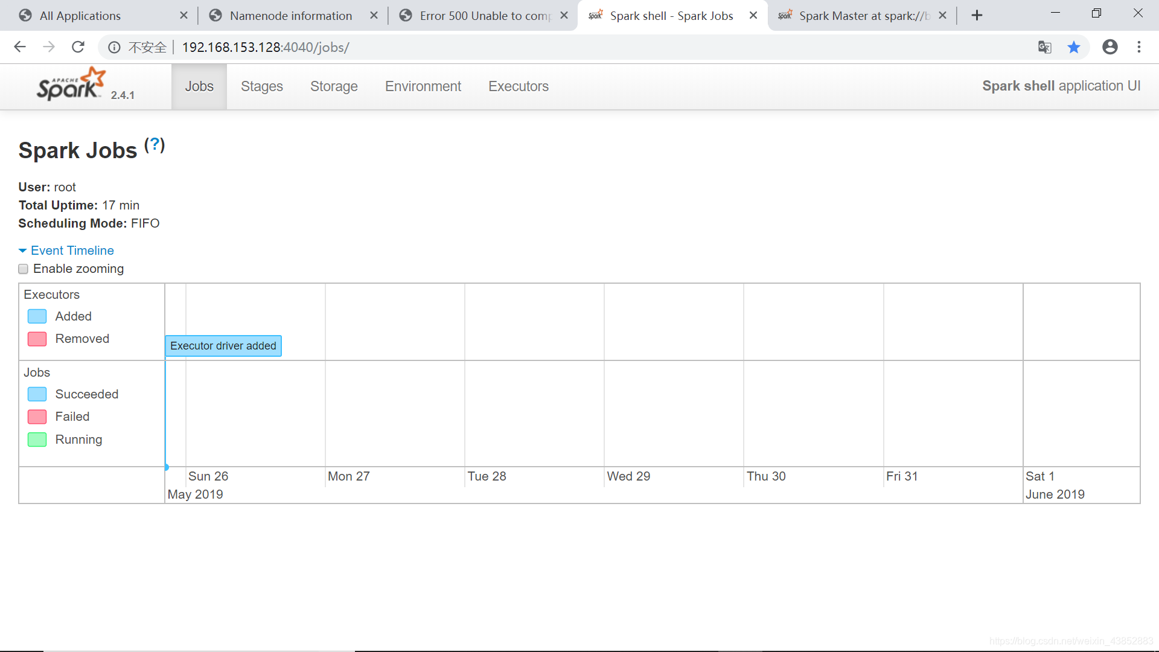Screen dimensions: 1159x652
Task: Click the translate page icon
Action: (x=1045, y=47)
